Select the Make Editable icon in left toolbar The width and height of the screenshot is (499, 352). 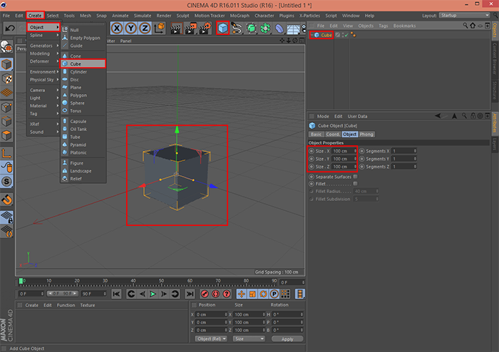tap(6, 47)
